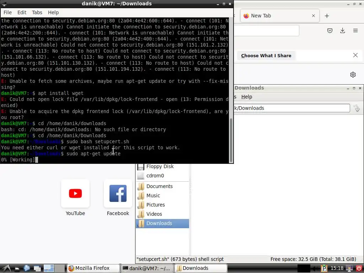
Task: Open Help menu in Downloads file manager
Action: click(x=247, y=97)
